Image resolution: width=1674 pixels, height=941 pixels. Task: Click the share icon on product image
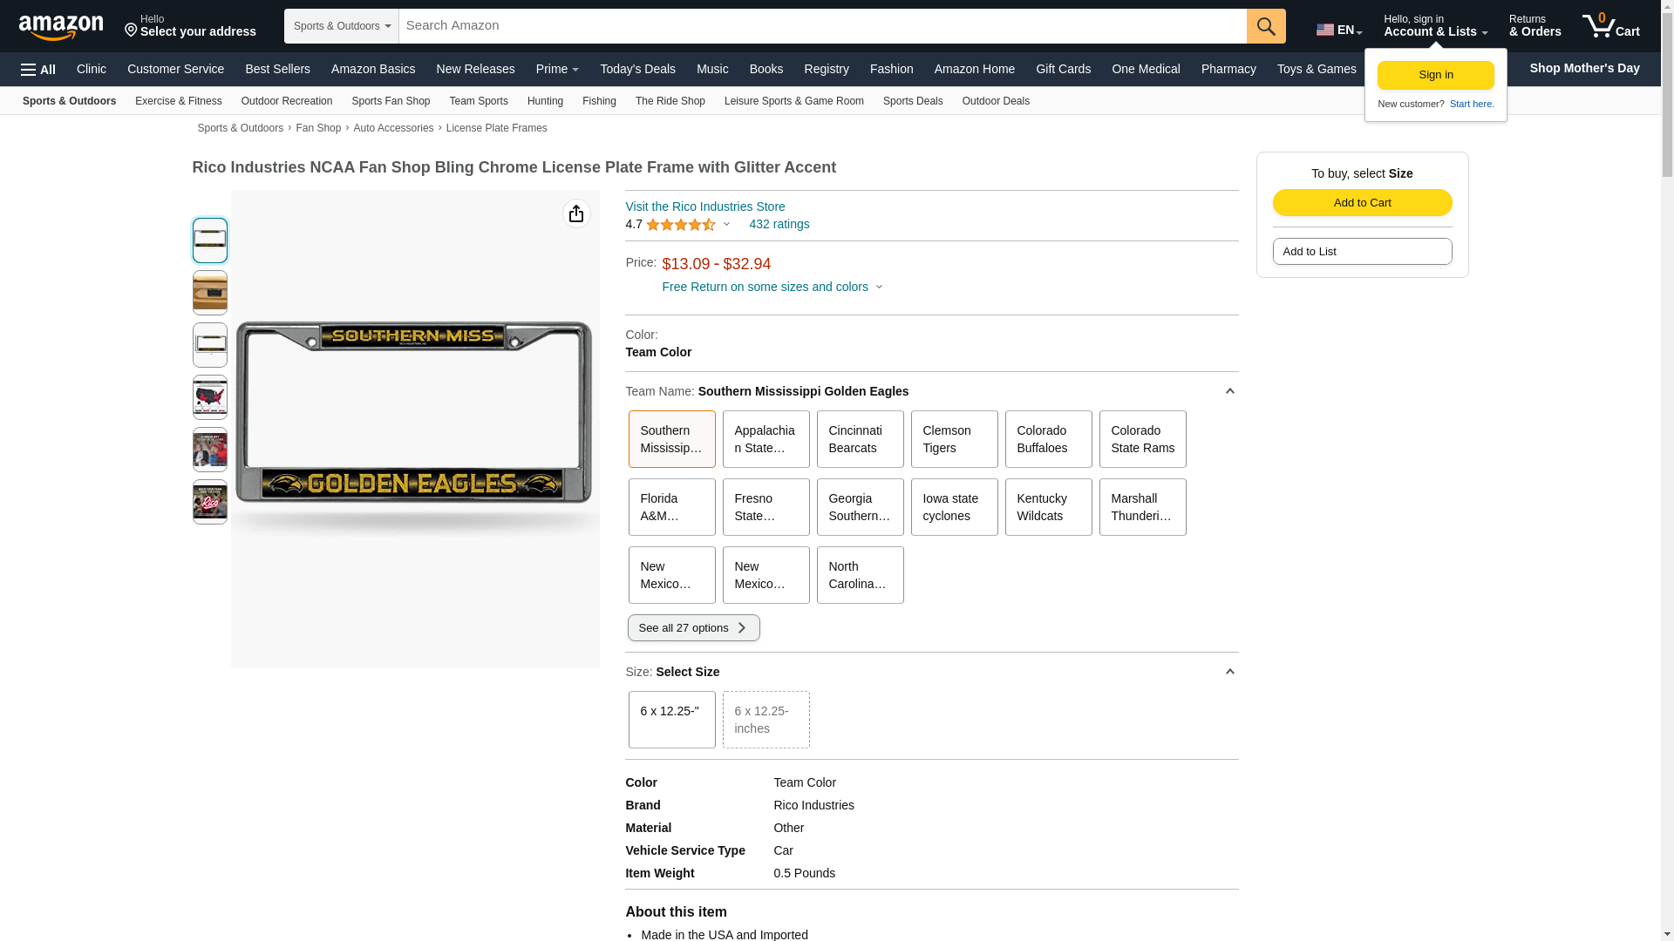[575, 213]
